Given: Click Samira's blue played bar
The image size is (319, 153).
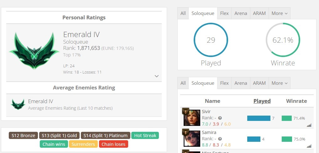Looking at the screenshot, I should coord(254,139).
